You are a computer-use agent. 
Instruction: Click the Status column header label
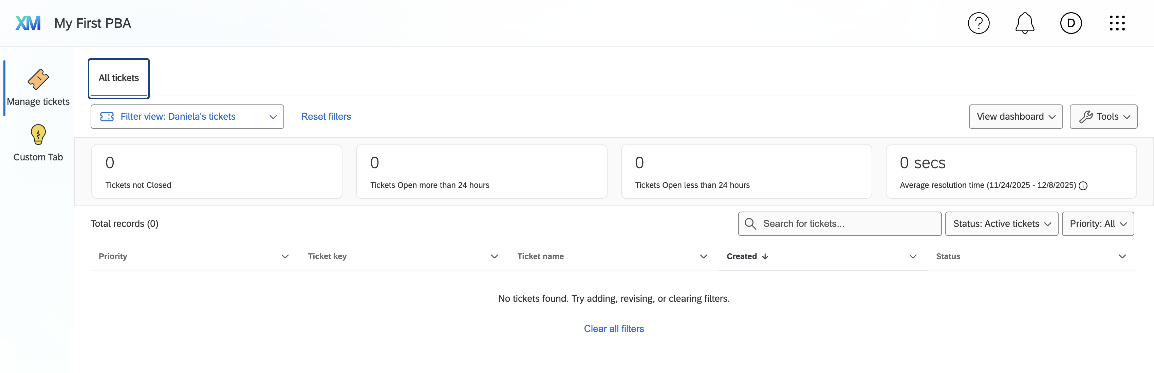948,256
